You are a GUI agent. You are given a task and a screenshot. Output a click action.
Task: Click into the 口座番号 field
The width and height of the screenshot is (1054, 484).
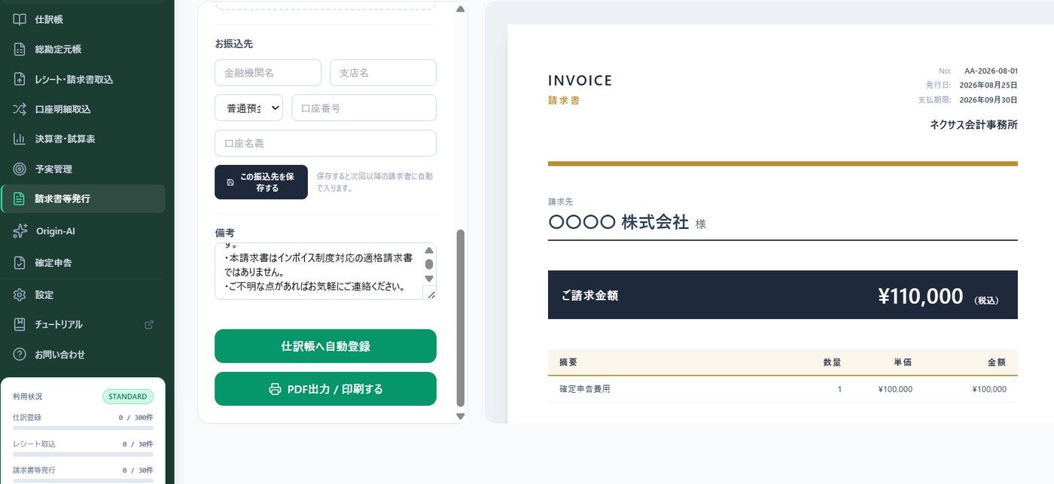pos(364,108)
